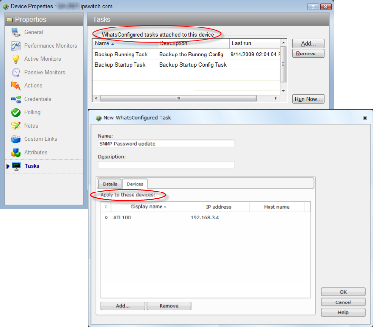Screen dimensions: 376x330
Task: Select the Passive Monitors icon
Action: pos(16,72)
